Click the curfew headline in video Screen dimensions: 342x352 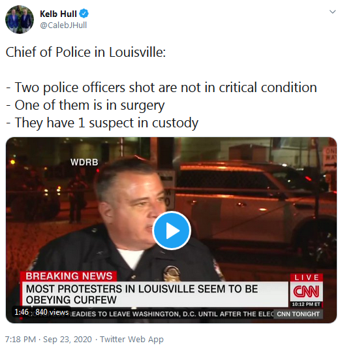[142, 295]
